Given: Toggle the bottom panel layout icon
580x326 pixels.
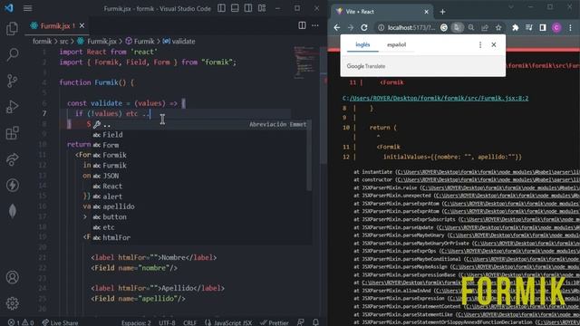Looking at the screenshot, I should [x=235, y=8].
